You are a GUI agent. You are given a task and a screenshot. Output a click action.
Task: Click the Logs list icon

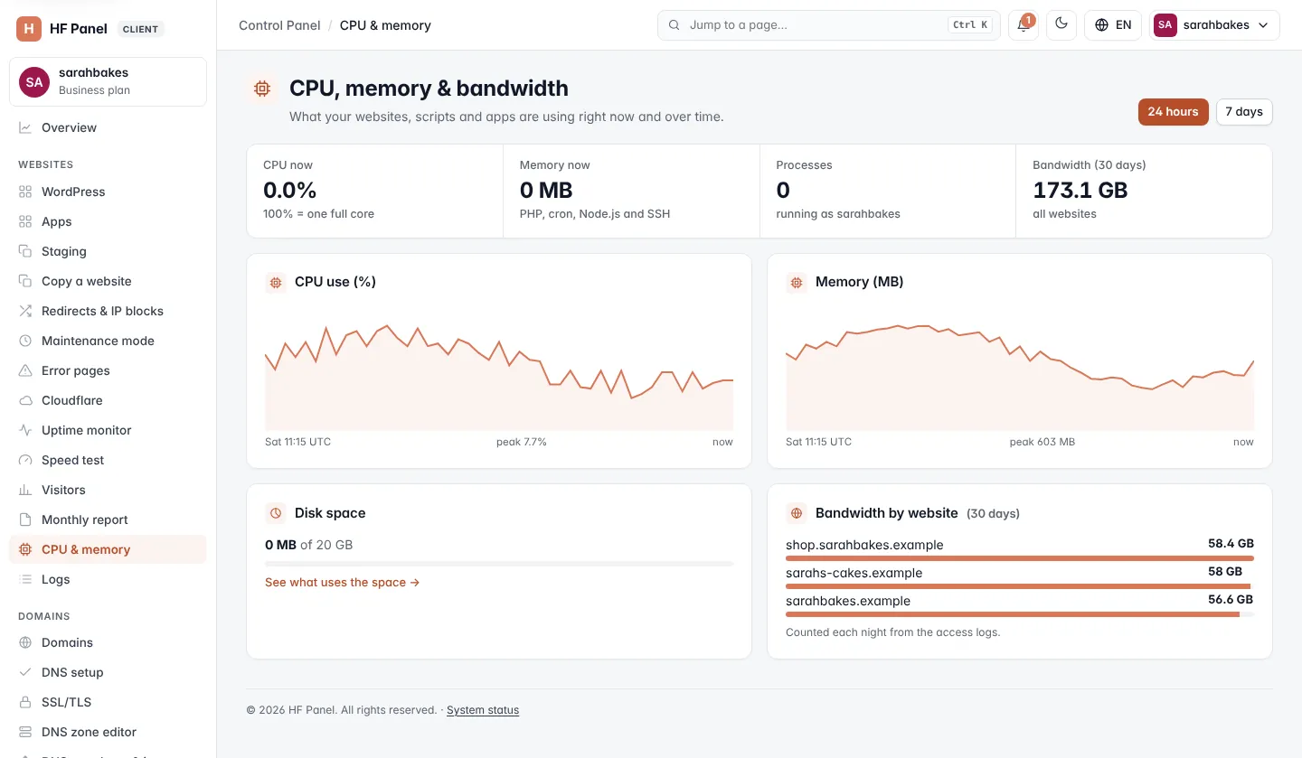25,579
